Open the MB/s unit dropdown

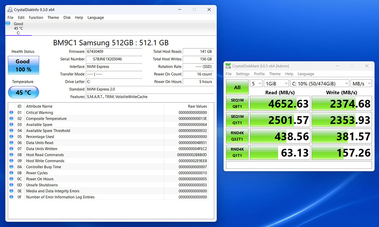[x=361, y=84]
